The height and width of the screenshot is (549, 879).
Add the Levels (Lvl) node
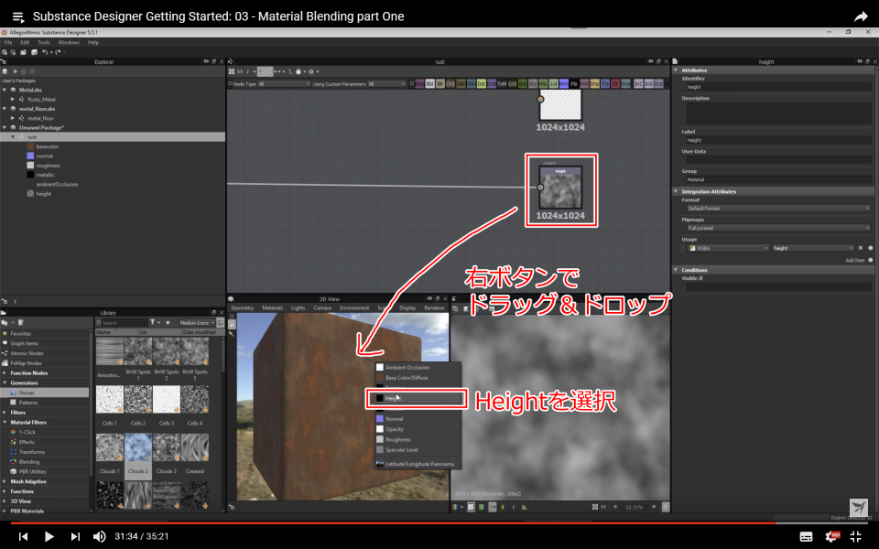coord(553,83)
